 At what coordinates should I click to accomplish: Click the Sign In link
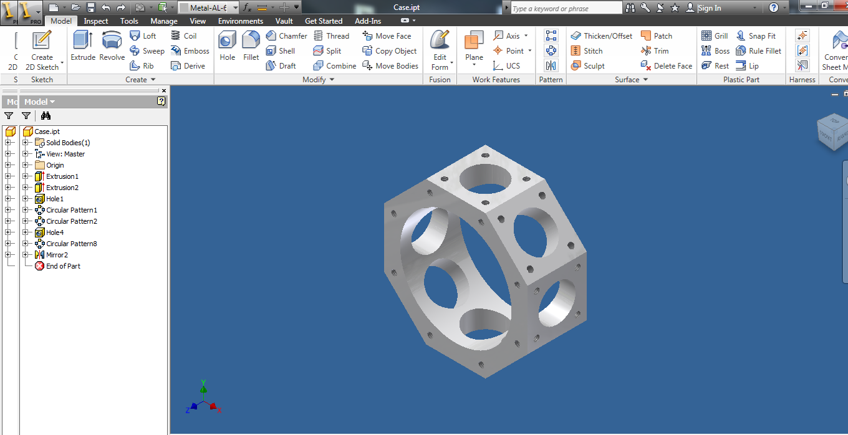[x=710, y=8]
